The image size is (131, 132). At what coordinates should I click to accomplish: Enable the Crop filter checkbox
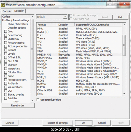tap(6, 31)
